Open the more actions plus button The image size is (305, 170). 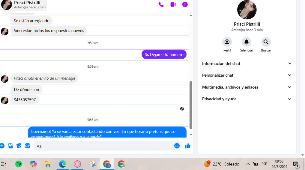coord(2,146)
